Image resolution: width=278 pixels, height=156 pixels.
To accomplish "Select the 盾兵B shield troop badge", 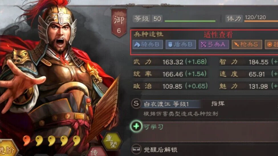I will click(x=181, y=44).
